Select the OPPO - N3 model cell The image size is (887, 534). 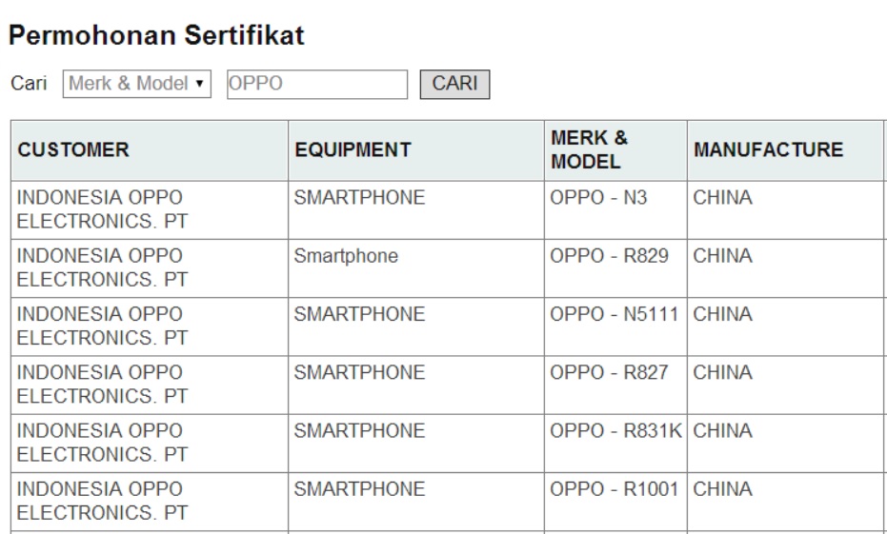(616, 210)
